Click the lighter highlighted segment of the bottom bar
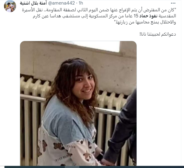184x168 pixels. coord(72,167)
